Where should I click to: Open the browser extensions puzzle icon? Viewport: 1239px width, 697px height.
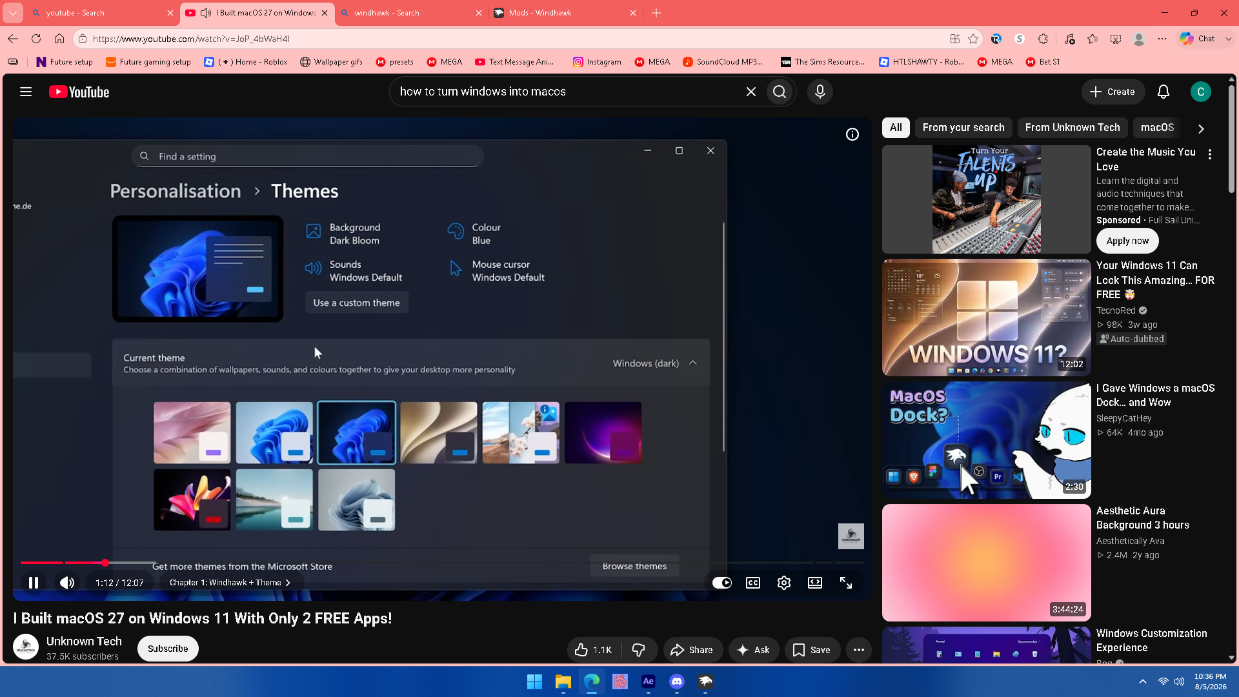point(1043,39)
